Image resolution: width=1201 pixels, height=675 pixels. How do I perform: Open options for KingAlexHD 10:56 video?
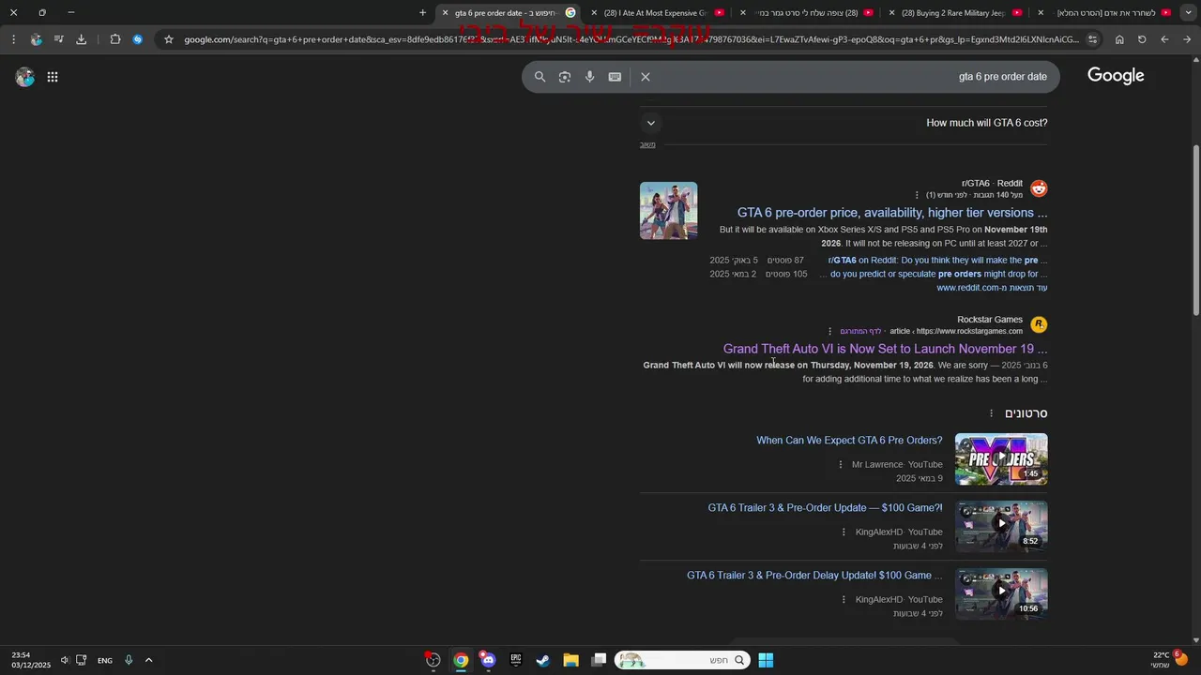844,600
